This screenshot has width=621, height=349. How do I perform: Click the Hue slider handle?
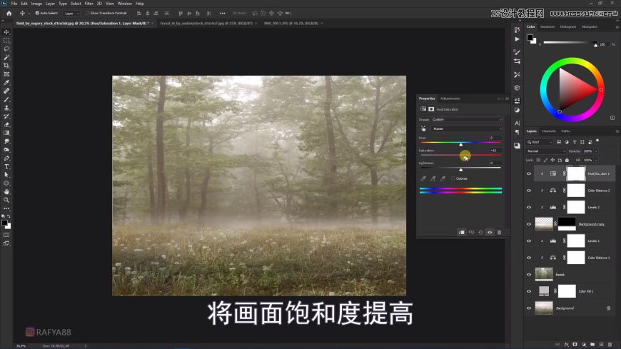click(460, 145)
